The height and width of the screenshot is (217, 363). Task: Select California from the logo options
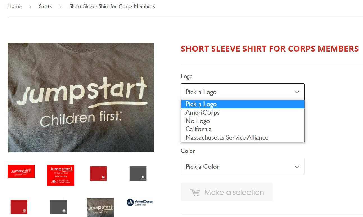click(x=198, y=129)
